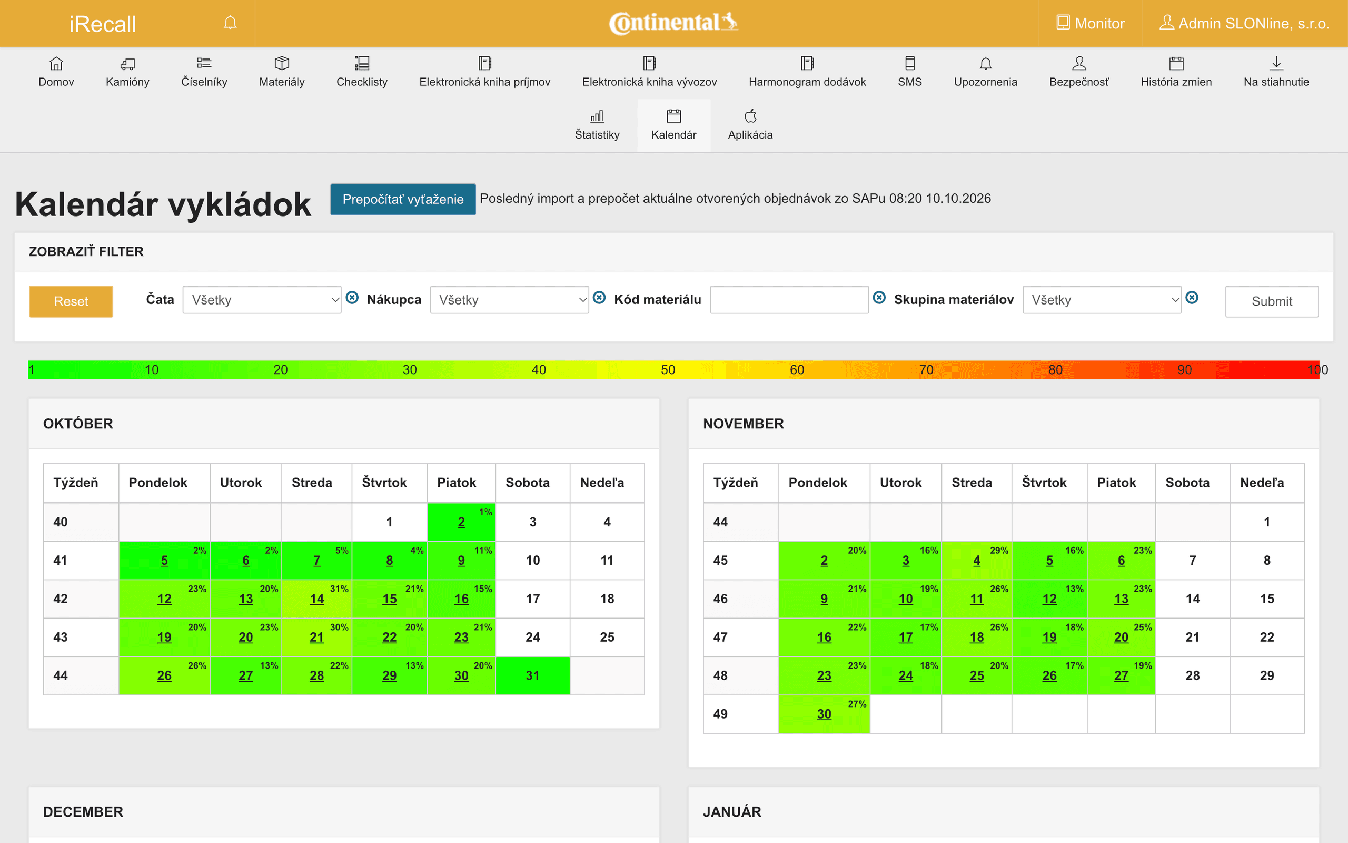Clear the Skupina materiálov filter with the x icon
Screen dimensions: 1348x843
point(1192,298)
